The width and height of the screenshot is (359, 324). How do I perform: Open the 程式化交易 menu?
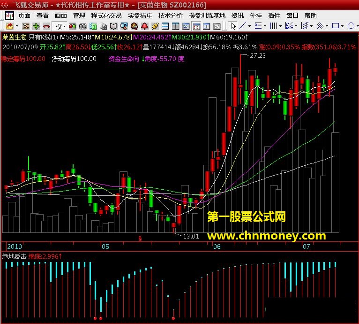pyautogui.click(x=106, y=15)
